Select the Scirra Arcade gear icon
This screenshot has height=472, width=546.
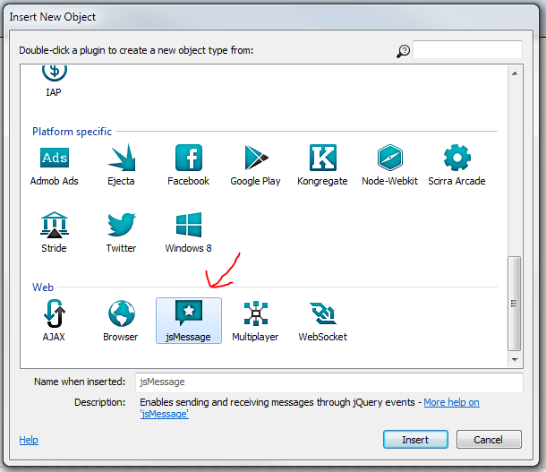(457, 159)
